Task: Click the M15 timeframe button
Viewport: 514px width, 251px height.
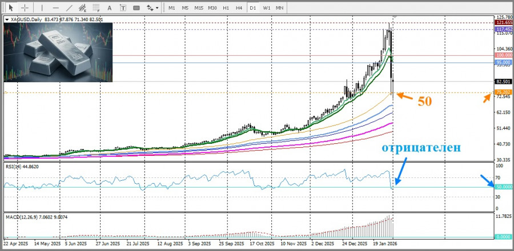Action: [x=199, y=8]
